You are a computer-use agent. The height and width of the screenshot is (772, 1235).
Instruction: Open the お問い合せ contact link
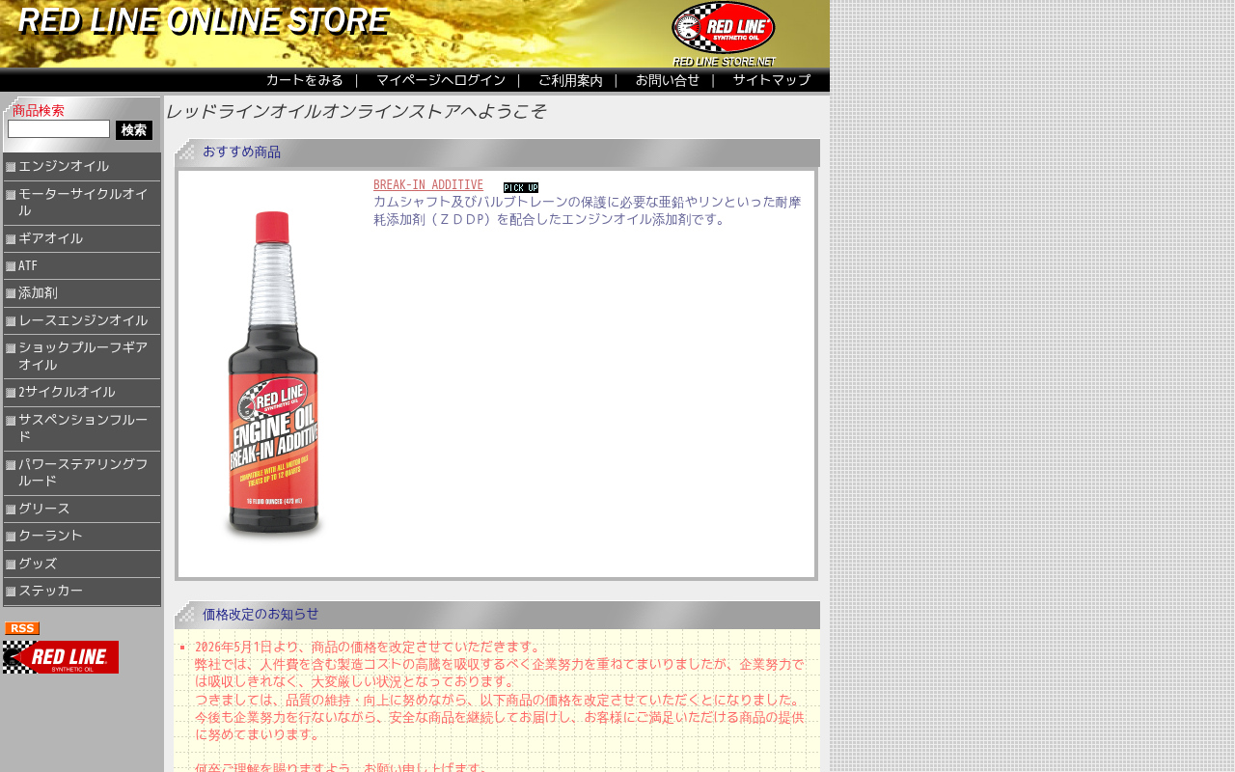click(668, 80)
